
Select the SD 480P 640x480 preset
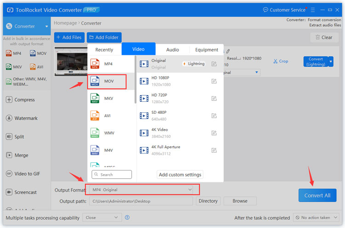point(180,116)
